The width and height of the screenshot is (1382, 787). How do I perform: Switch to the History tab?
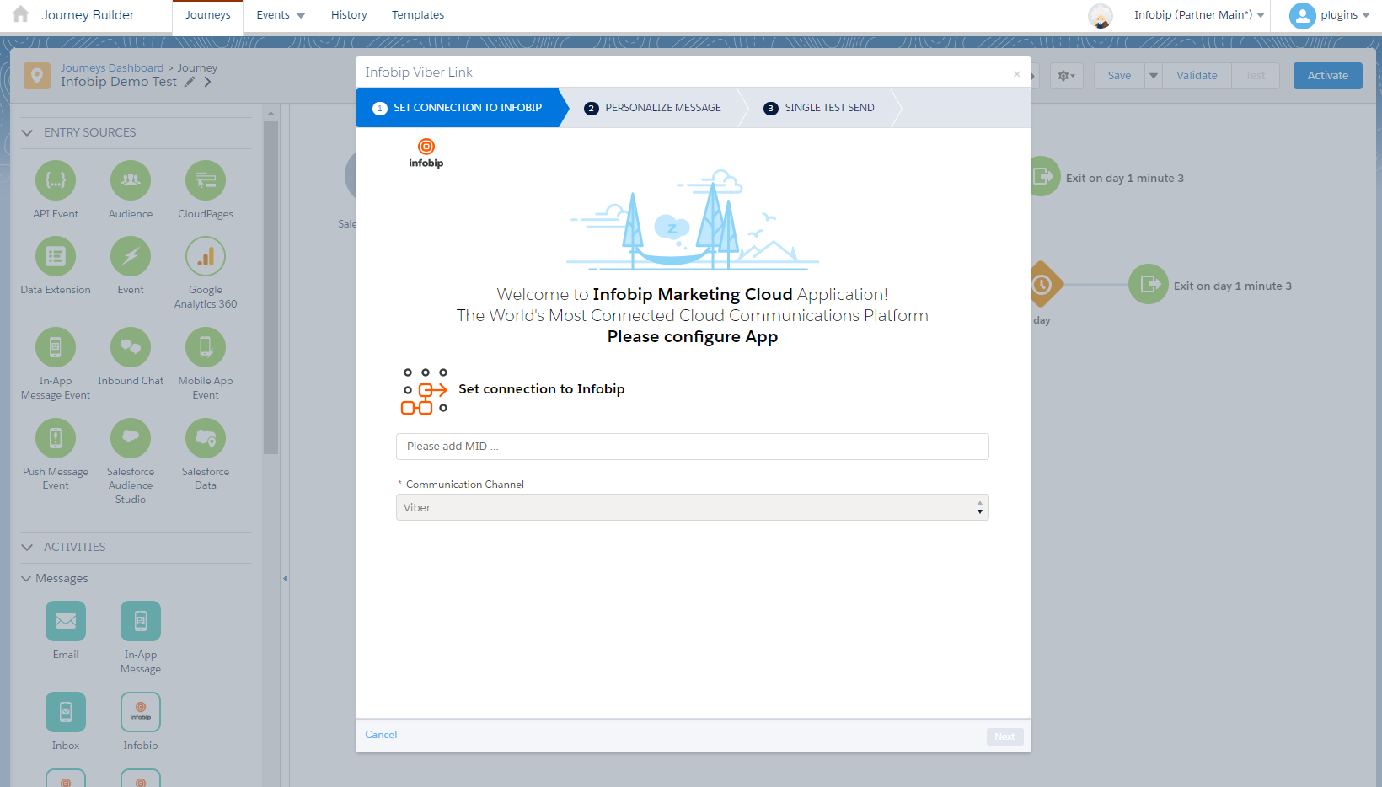tap(349, 15)
